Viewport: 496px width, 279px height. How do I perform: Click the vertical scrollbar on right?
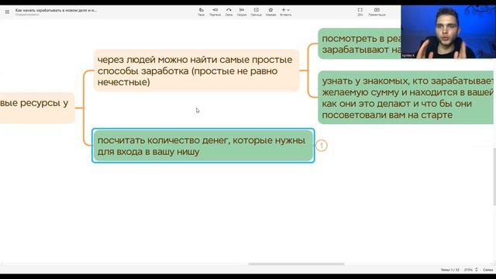tap(494, 177)
